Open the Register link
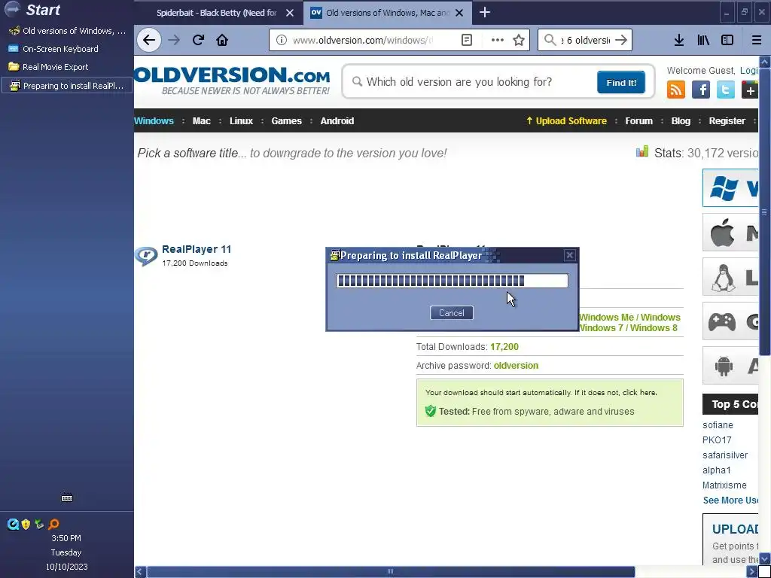Screen dimensions: 771x578 click(x=727, y=121)
